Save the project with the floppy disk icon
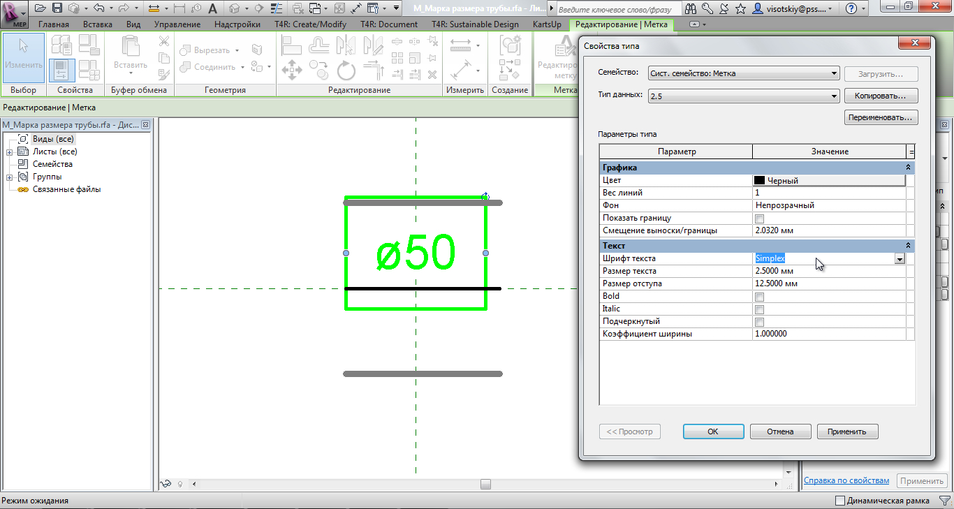The height and width of the screenshot is (509, 954). pos(57,8)
